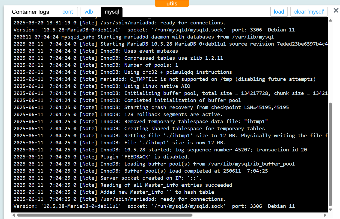Switch to the cont logs tab
This screenshot has width=340, height=219.
(x=68, y=12)
